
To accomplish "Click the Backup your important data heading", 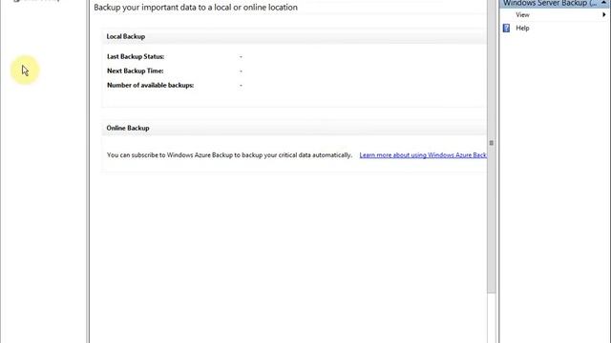I will 196,8.
